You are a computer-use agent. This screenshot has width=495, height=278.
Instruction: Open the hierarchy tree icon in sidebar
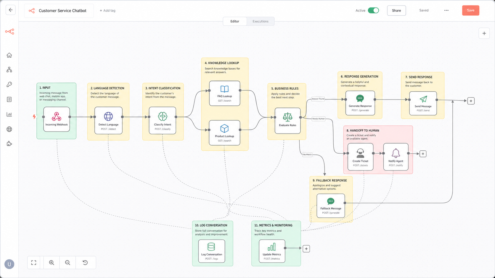pyautogui.click(x=9, y=70)
